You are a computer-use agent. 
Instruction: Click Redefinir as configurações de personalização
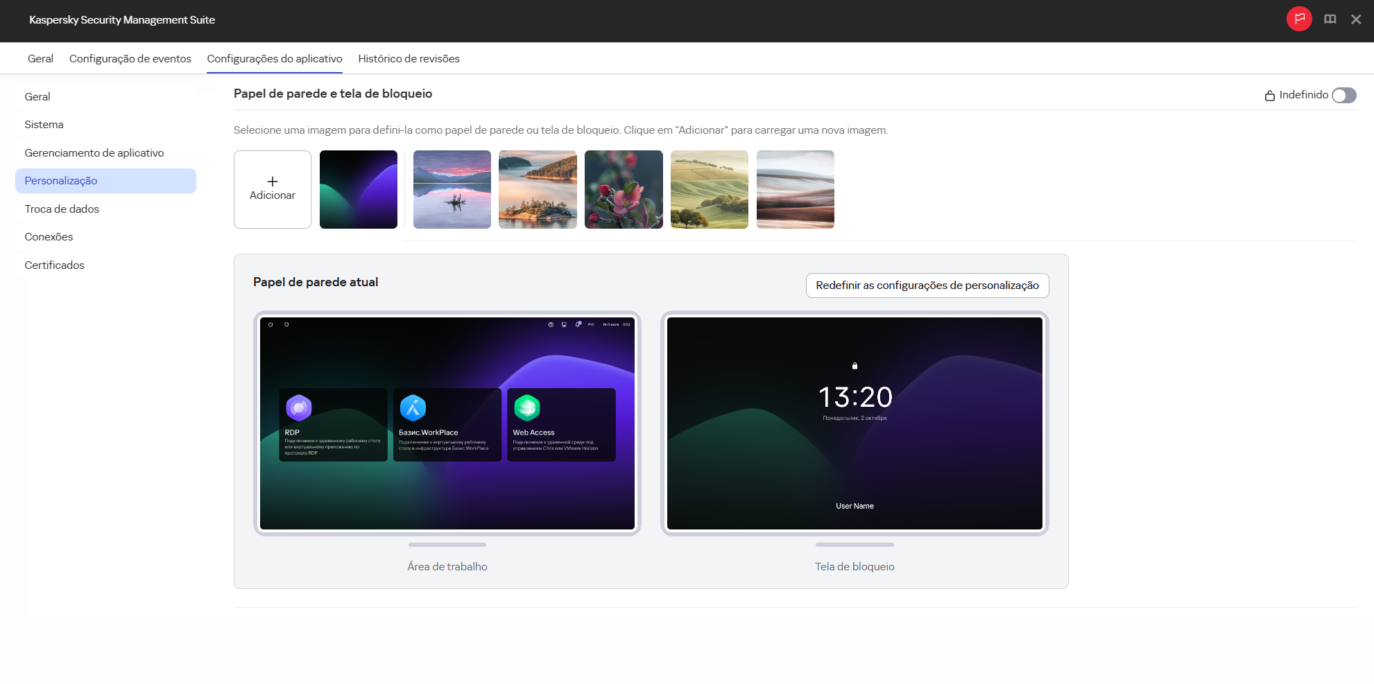click(927, 286)
